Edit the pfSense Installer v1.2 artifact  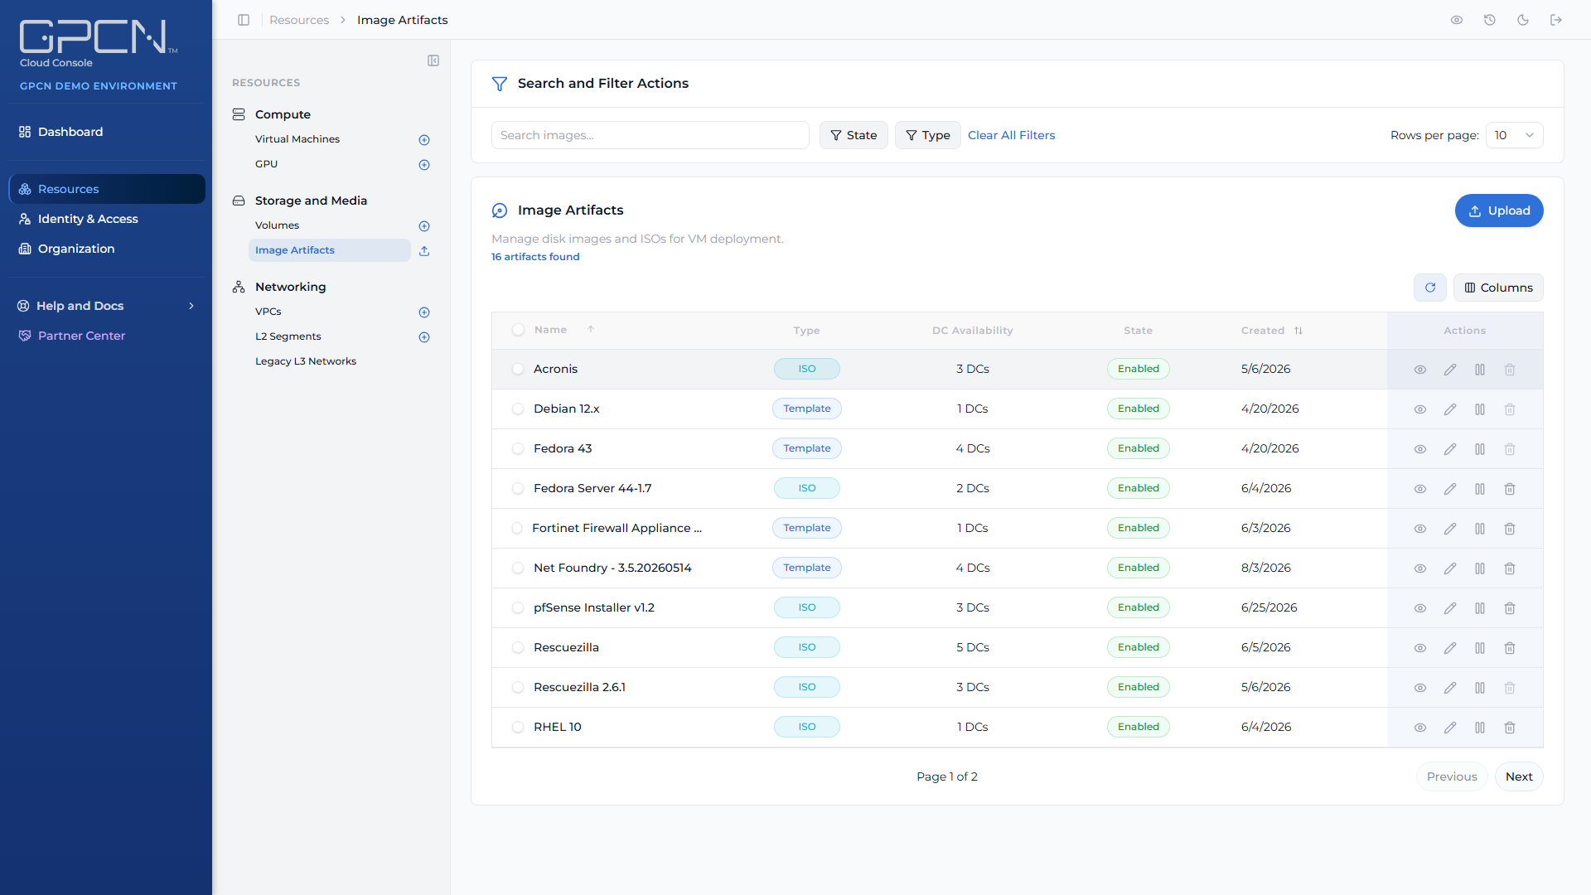click(x=1450, y=608)
